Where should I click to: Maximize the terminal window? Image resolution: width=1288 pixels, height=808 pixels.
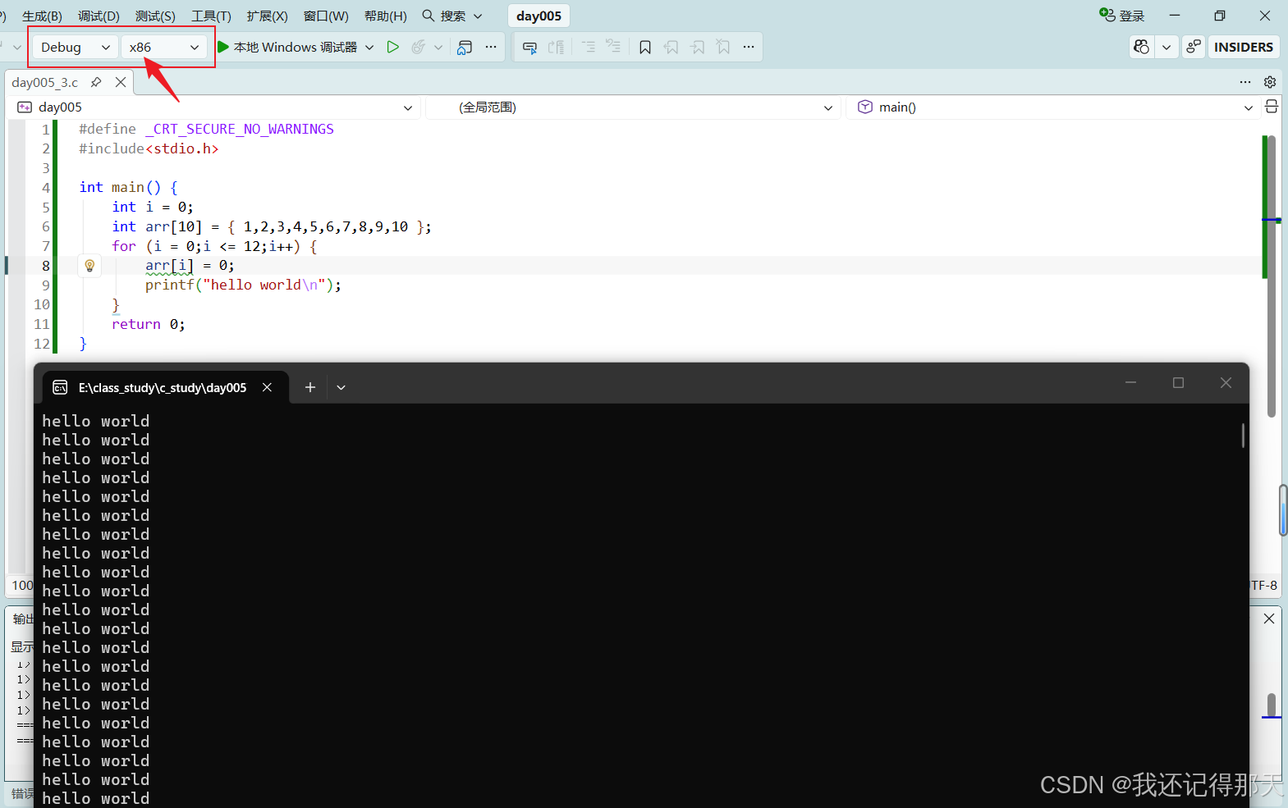1178,382
